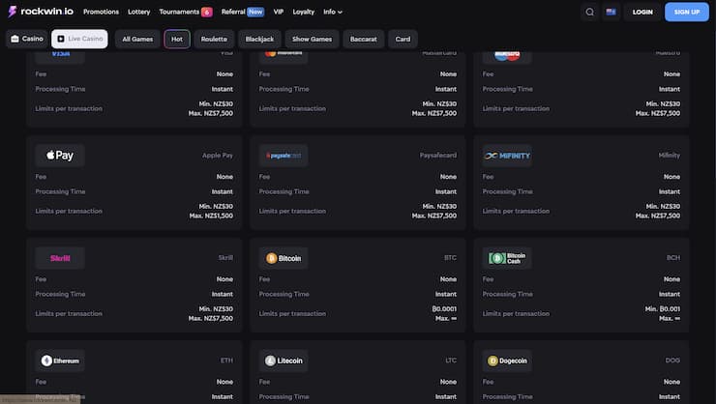Select the Roulette filter
716x404 pixels.
tap(214, 40)
